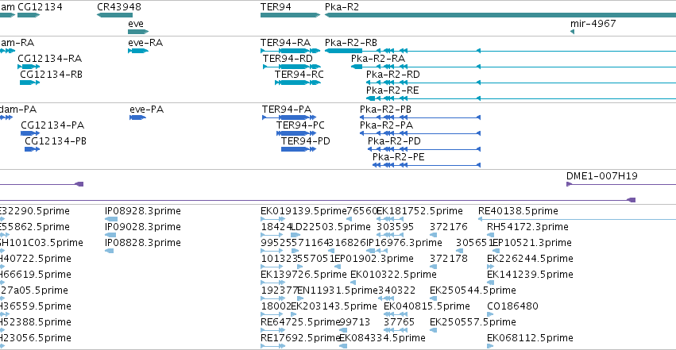Viewport: 676px width, 350px height.
Task: Click EST EK226244.5prime
Action: click(490, 267)
